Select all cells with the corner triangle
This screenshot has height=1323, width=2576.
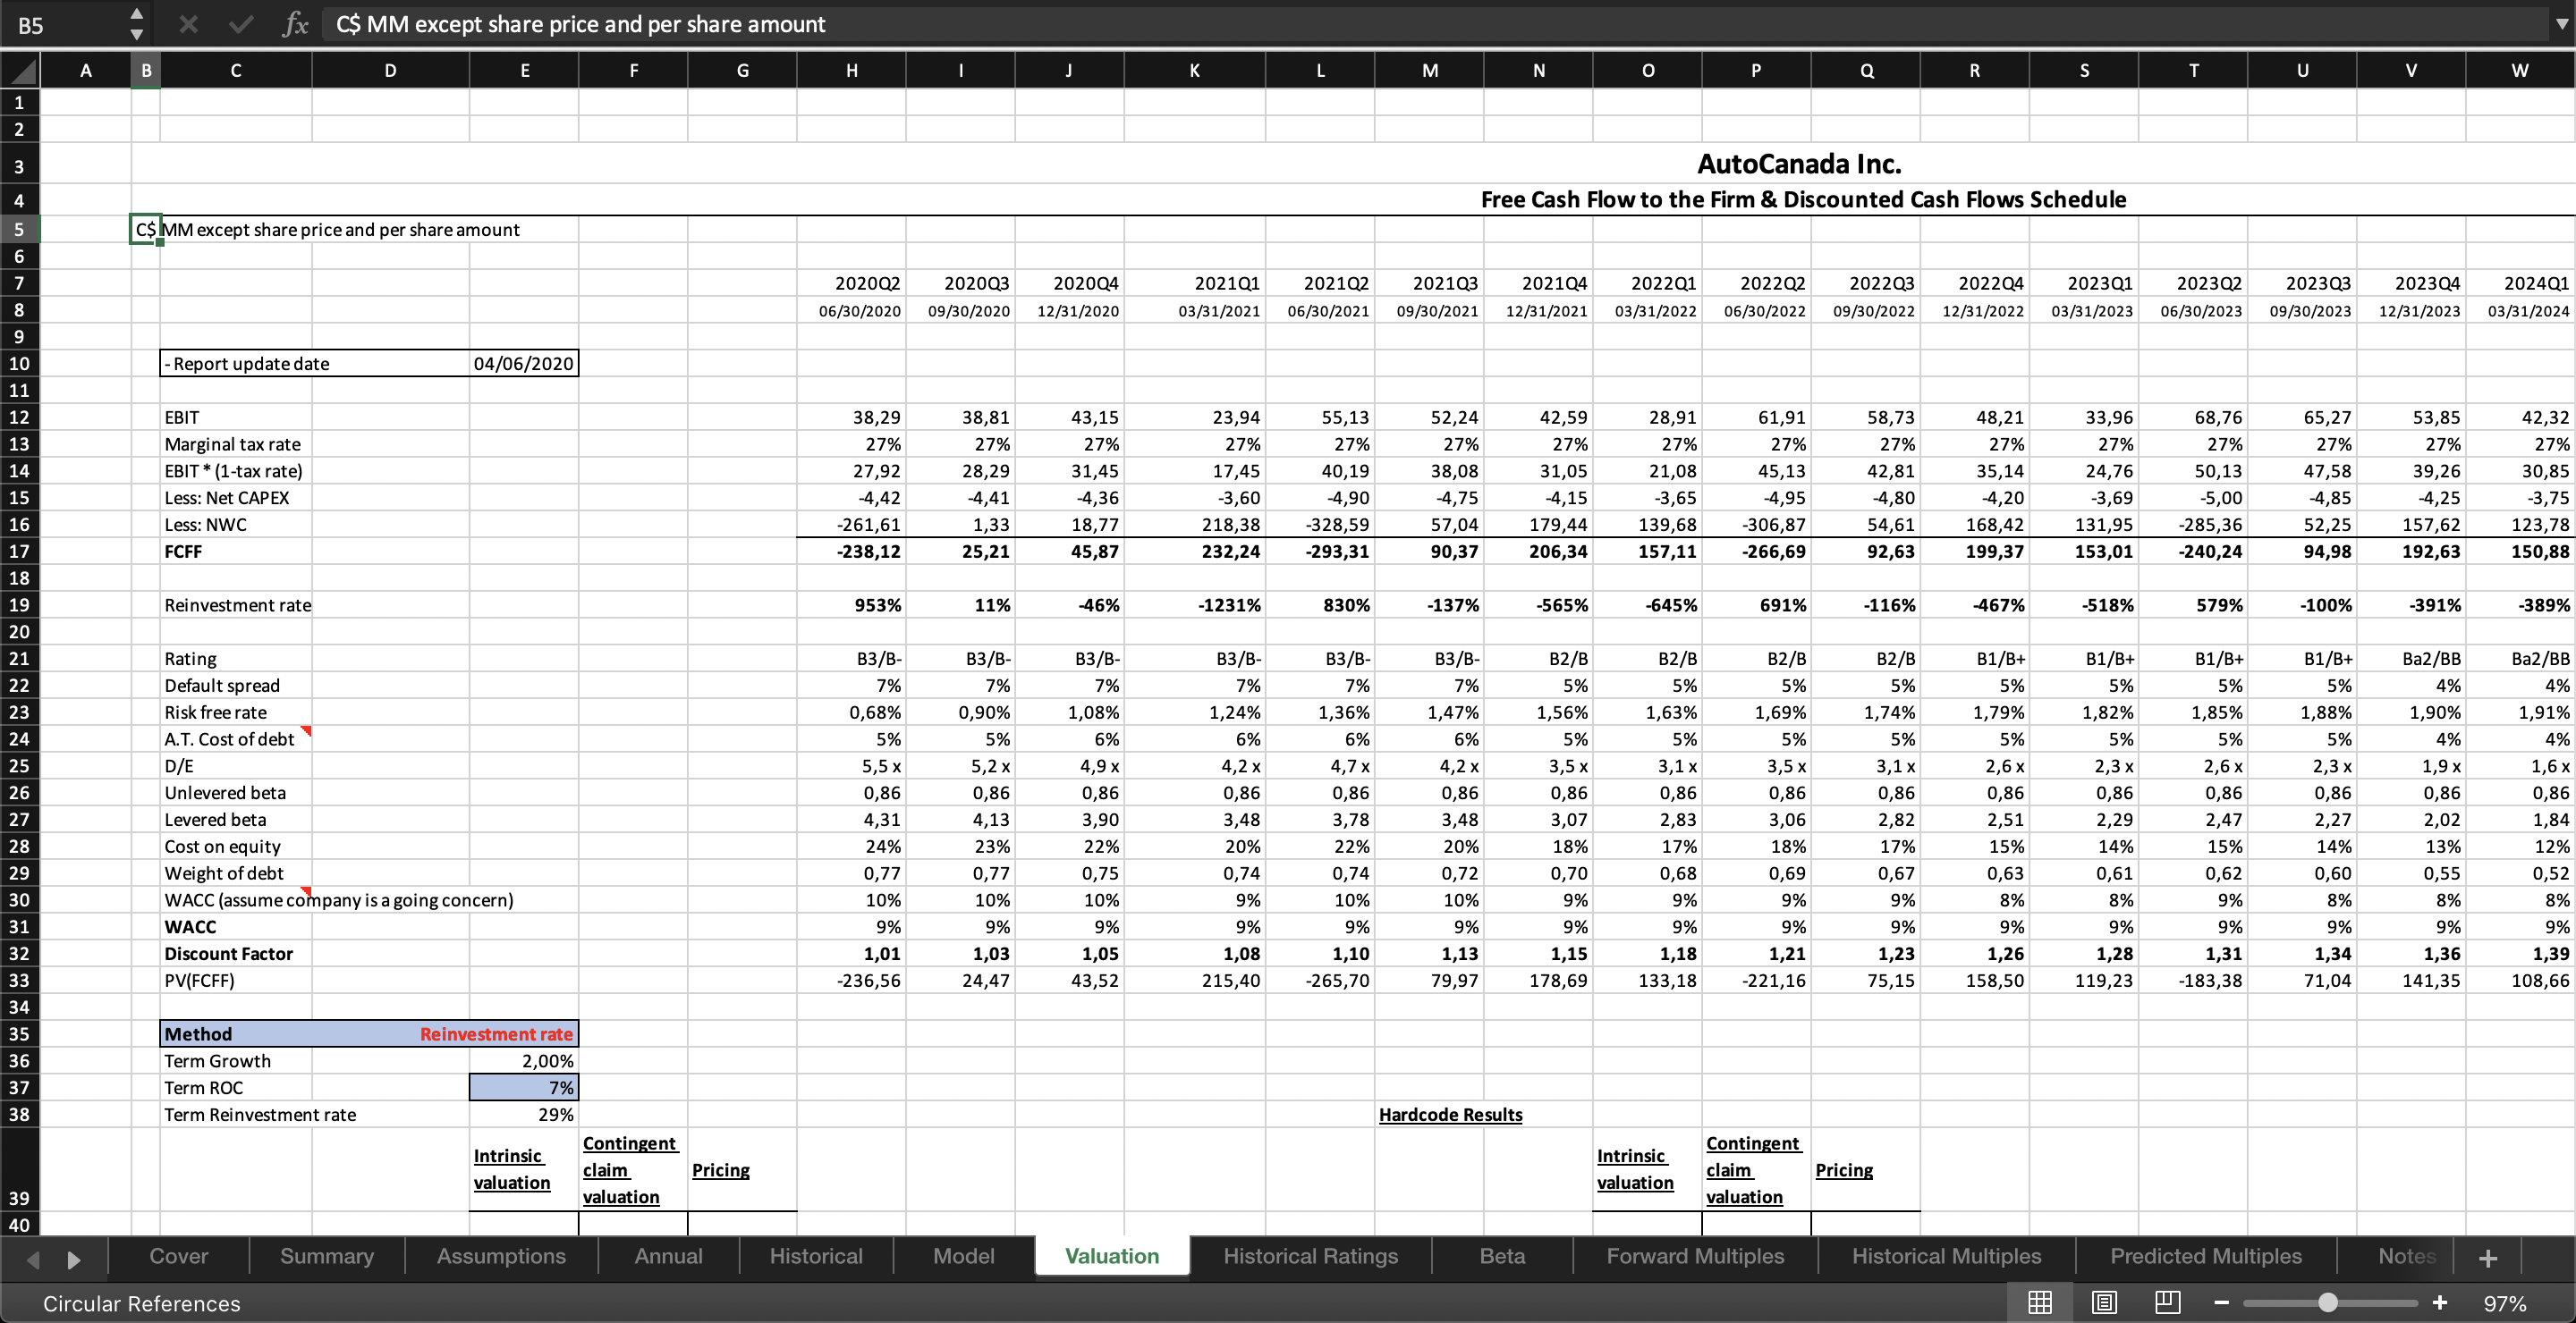(x=20, y=71)
